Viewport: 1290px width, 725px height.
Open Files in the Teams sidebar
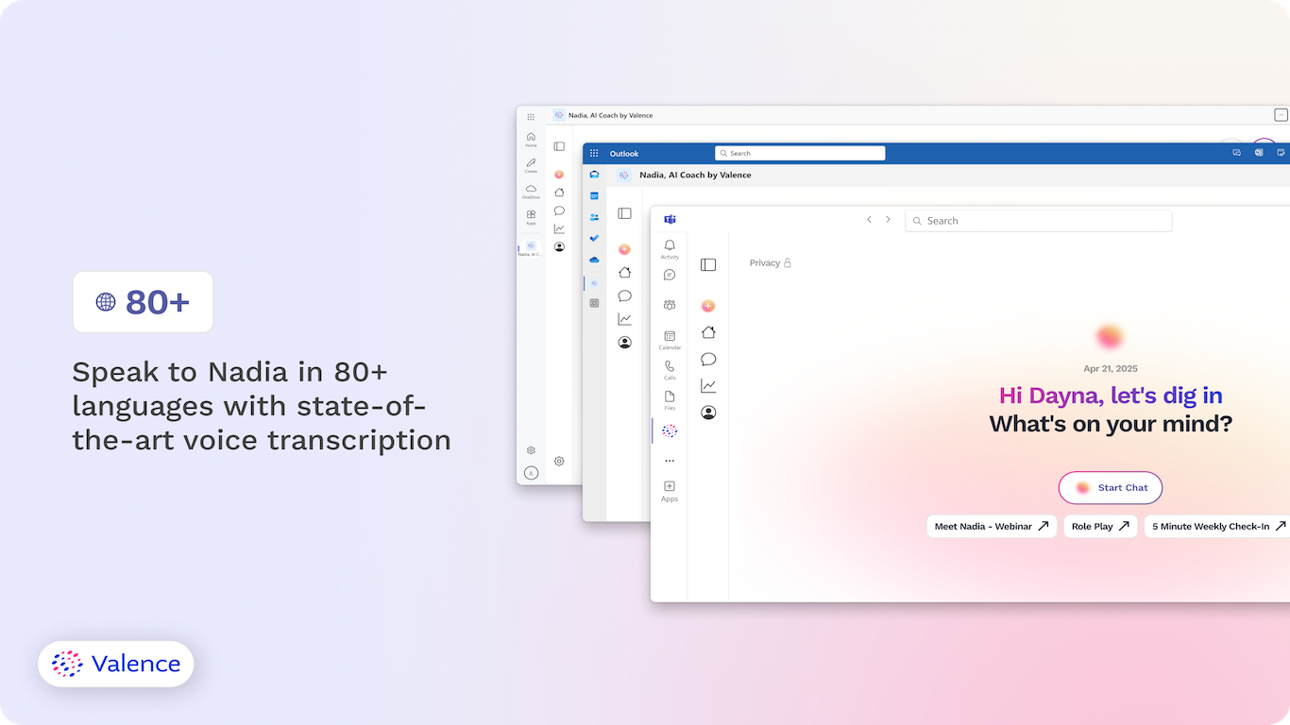click(x=670, y=400)
